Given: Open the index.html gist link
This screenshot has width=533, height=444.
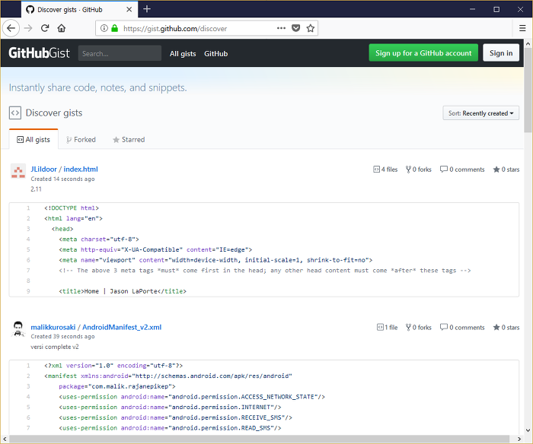Looking at the screenshot, I should click(81, 169).
